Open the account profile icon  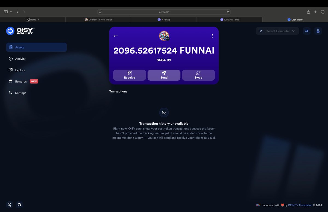tap(318, 31)
